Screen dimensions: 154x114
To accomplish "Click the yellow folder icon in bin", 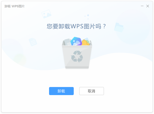I will tap(85, 43).
